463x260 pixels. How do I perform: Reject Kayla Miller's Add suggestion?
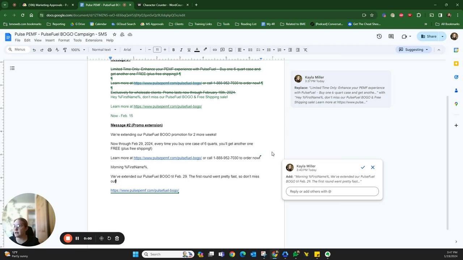[373, 167]
